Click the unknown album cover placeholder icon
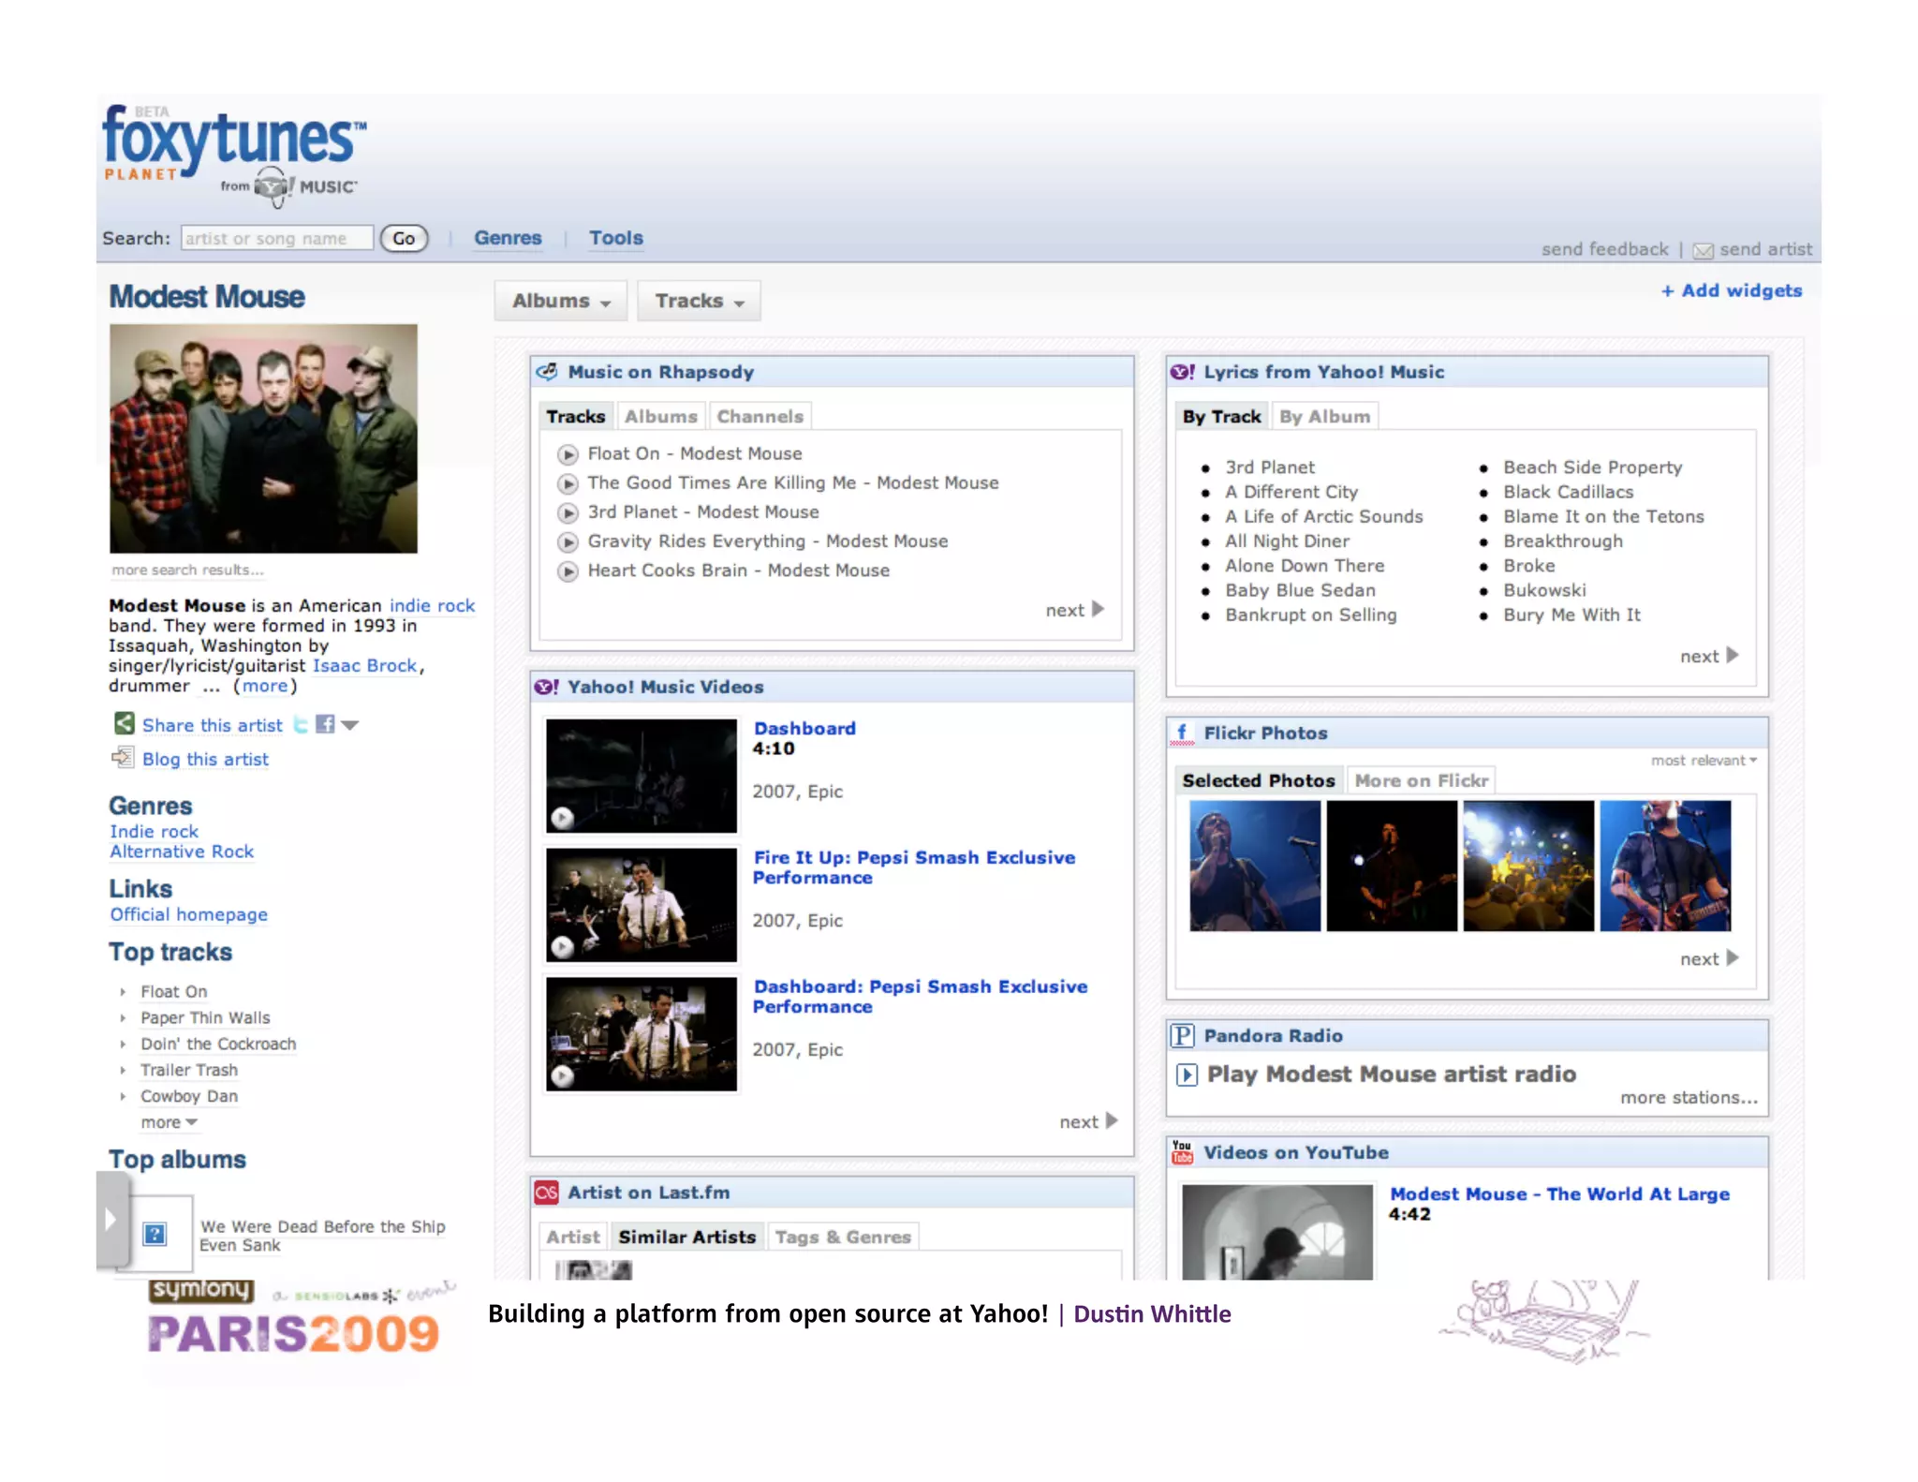 point(155,1234)
